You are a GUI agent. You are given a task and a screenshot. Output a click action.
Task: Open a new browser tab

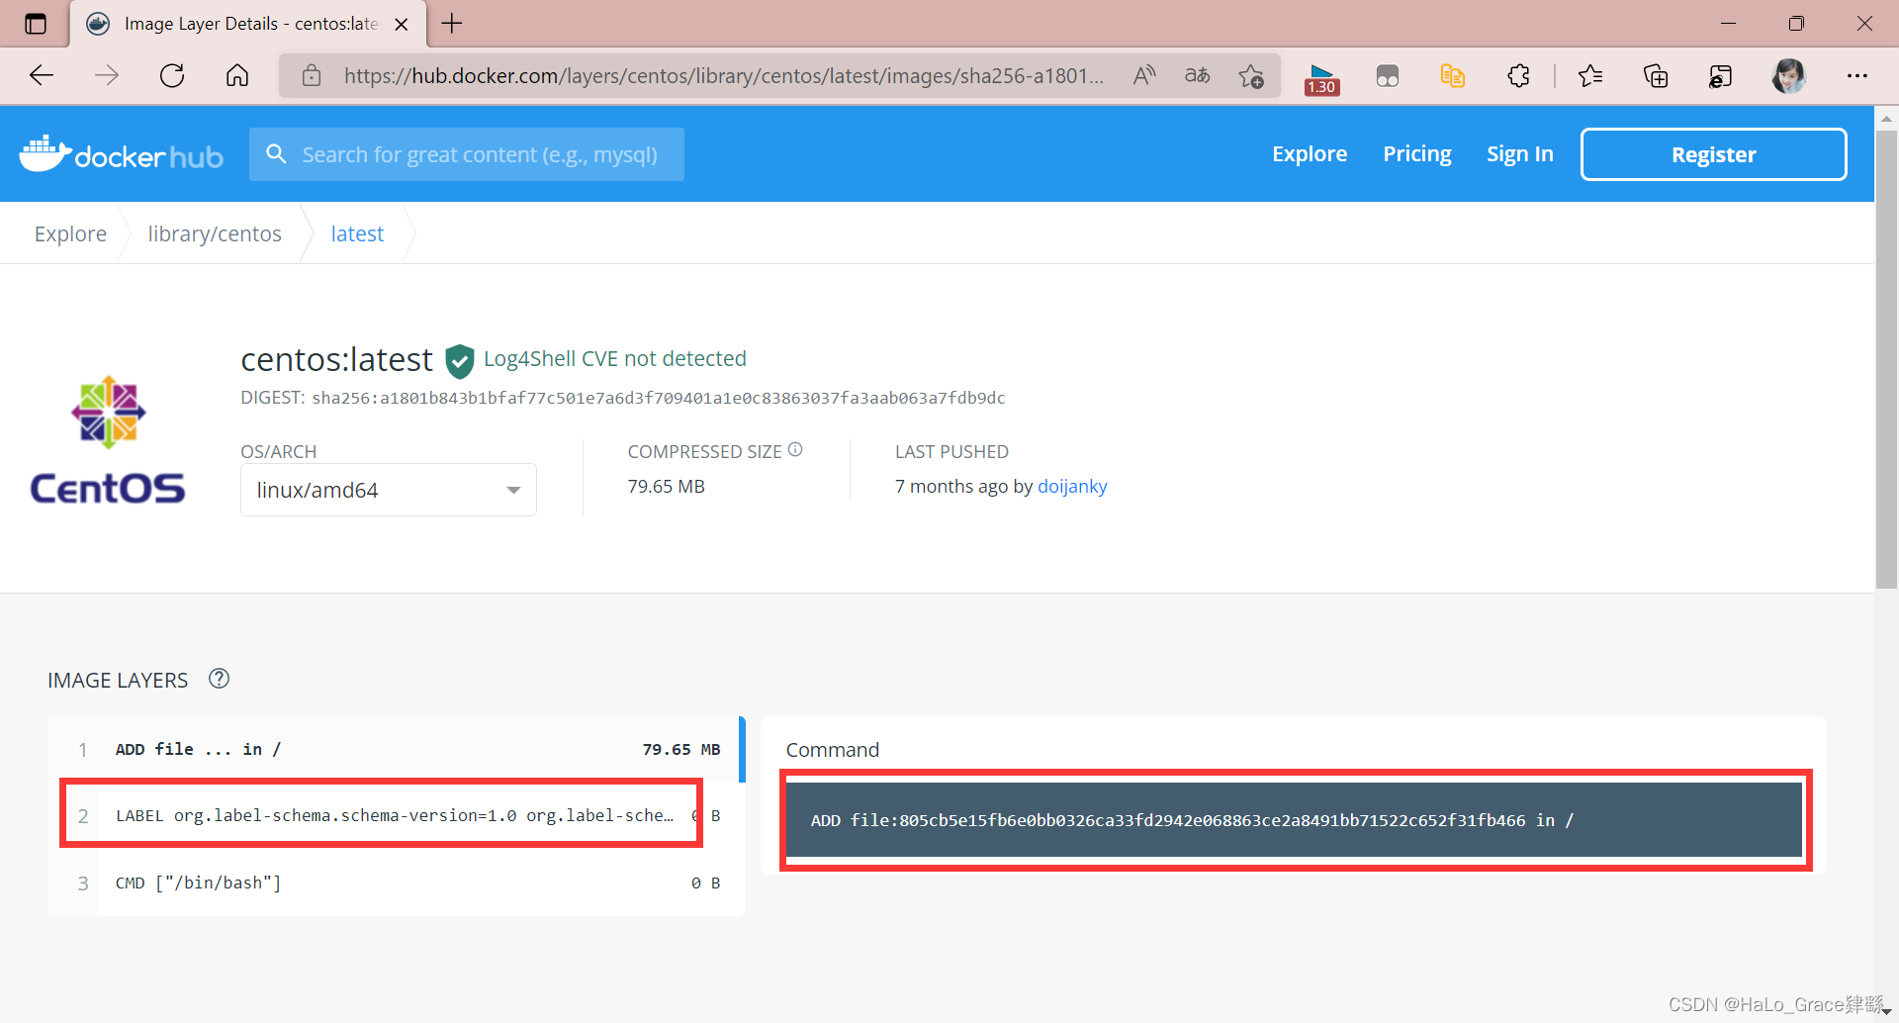[x=452, y=24]
